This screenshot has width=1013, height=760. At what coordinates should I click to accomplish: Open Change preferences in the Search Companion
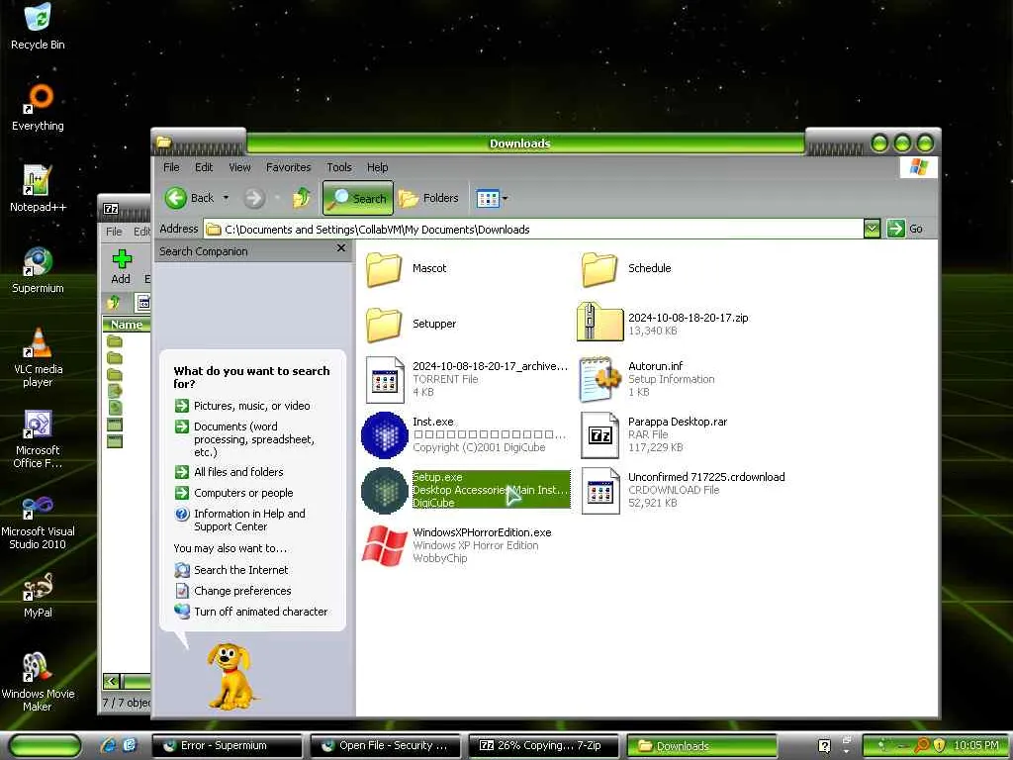[x=233, y=591]
